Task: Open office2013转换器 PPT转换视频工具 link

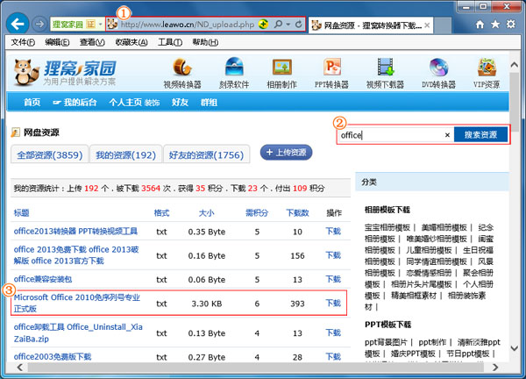Action: [x=75, y=232]
